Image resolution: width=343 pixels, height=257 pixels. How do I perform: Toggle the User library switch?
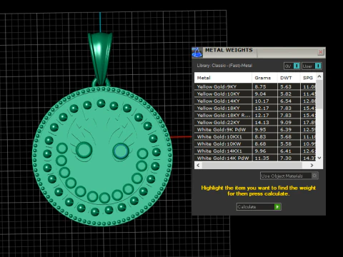tap(312, 66)
